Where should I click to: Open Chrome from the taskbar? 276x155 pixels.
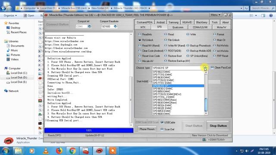(x=72, y=151)
